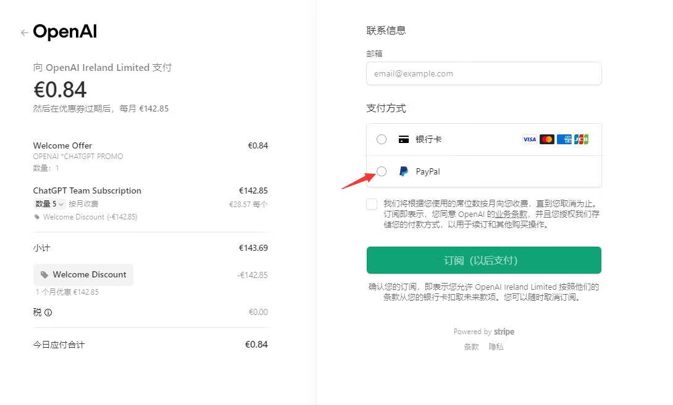This screenshot has height=405, width=673.
Task: Click the 条款 footer link
Action: (x=471, y=346)
